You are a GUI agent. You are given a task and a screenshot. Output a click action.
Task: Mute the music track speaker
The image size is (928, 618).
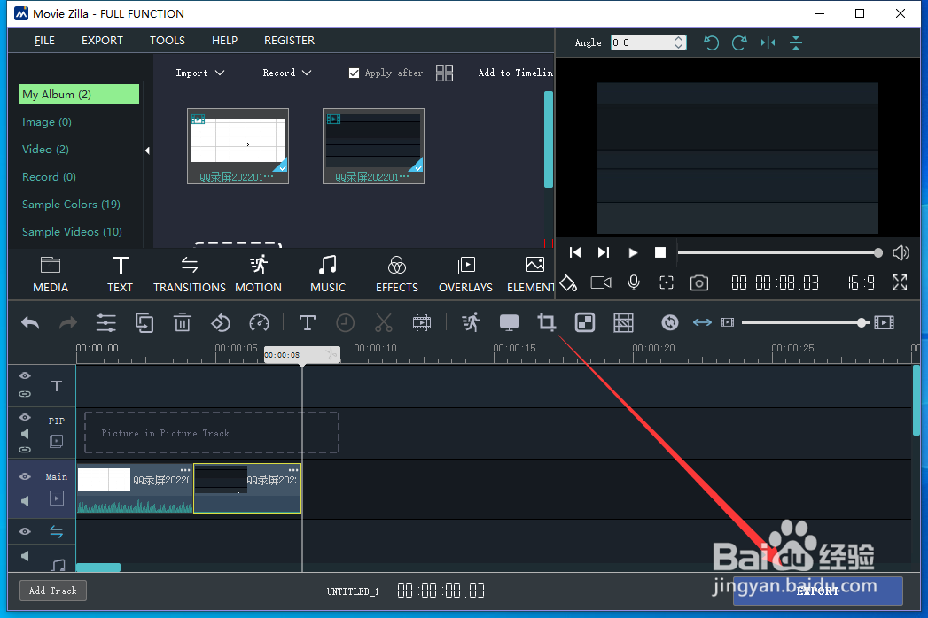click(25, 556)
